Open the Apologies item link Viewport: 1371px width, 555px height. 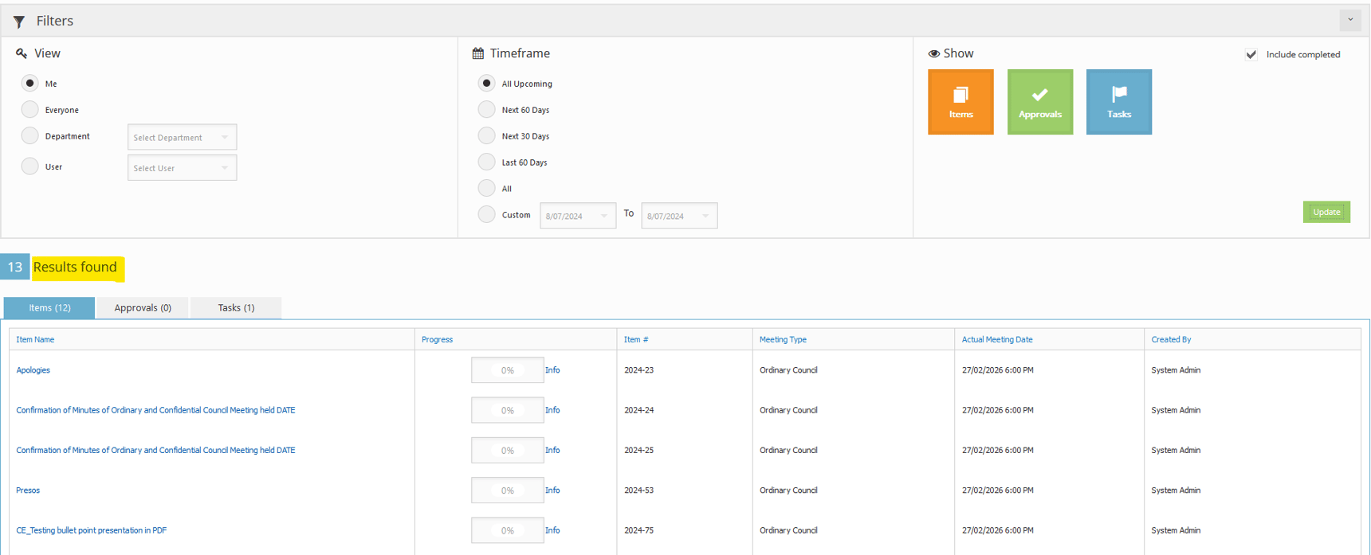click(33, 370)
